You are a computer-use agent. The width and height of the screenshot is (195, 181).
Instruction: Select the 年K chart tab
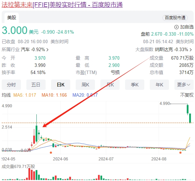click(159, 85)
